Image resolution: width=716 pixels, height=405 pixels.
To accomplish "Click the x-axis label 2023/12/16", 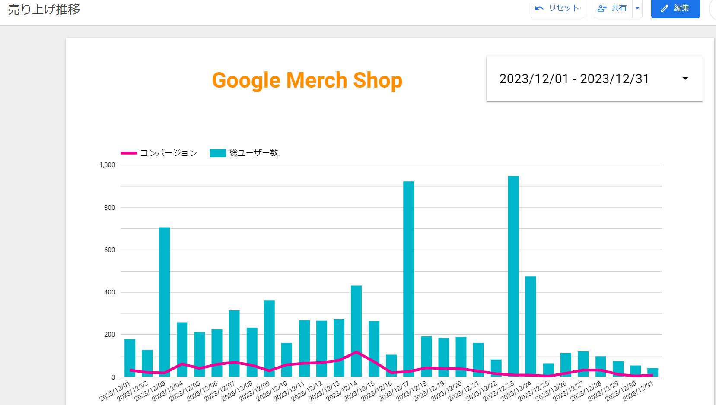I will [x=376, y=391].
